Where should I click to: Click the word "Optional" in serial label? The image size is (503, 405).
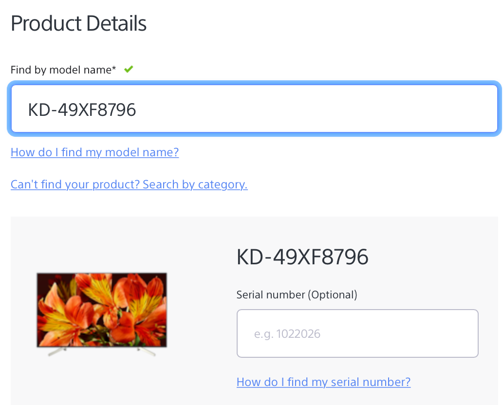(332, 295)
